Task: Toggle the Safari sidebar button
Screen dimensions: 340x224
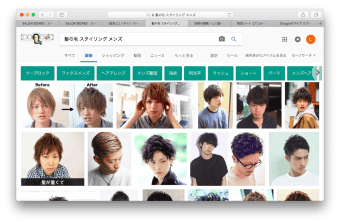Action: (62, 15)
